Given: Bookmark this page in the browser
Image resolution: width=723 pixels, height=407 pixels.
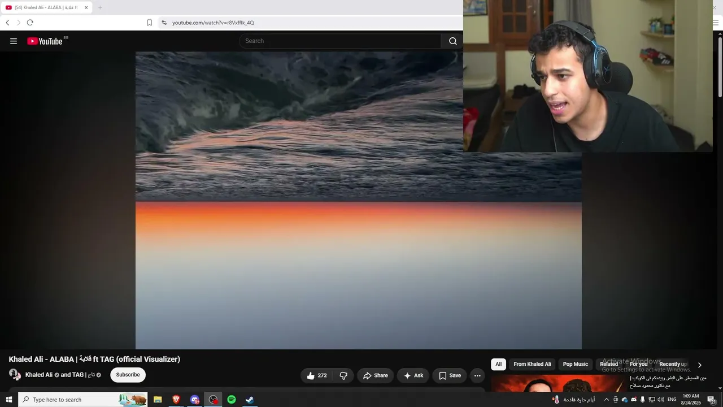Looking at the screenshot, I should (149, 23).
